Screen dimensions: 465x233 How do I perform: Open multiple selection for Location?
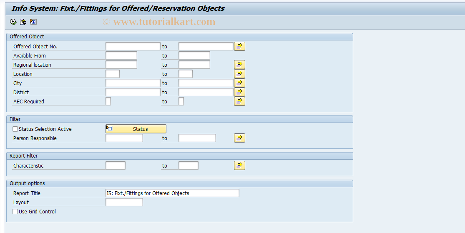240,74
